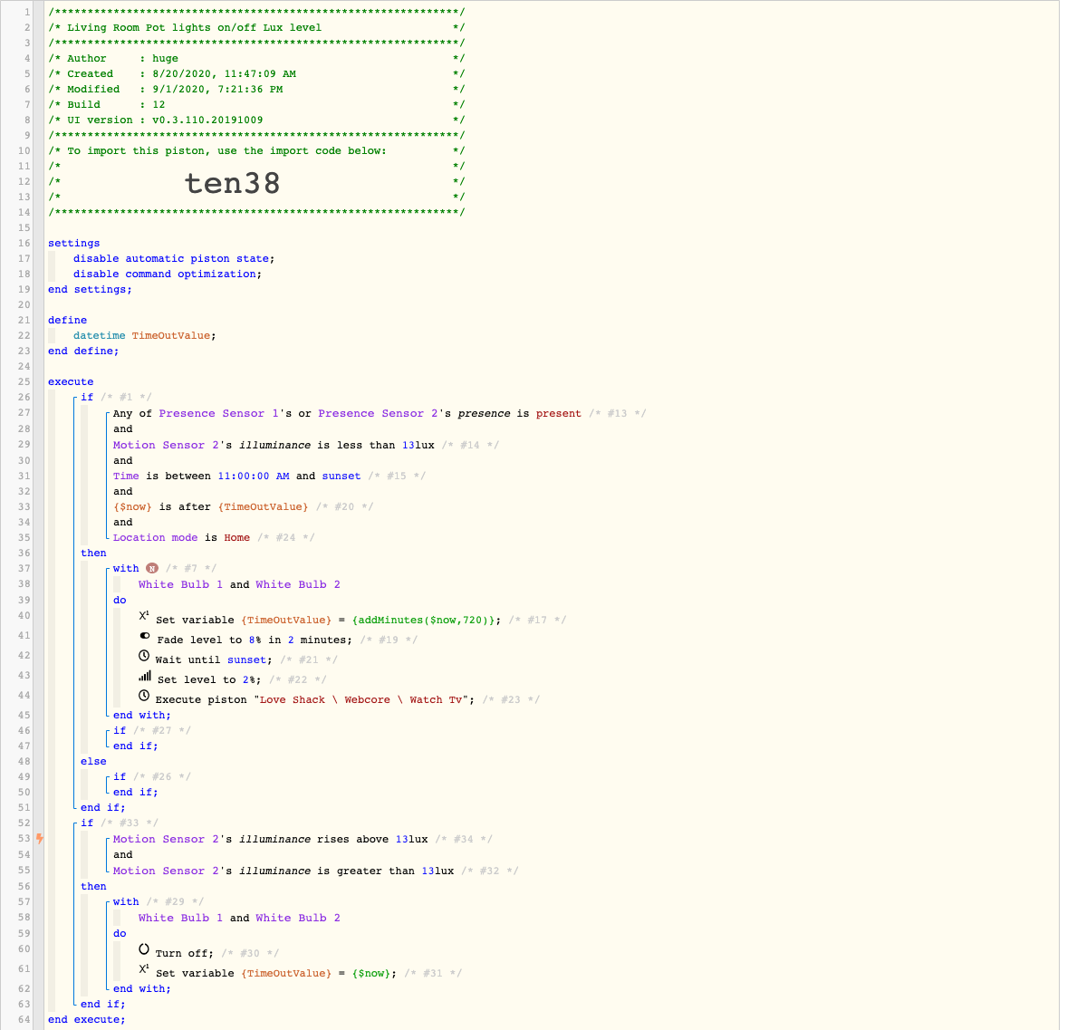Click the define keyword on line 21
Screen dimensions: 1067x1030
pos(67,320)
